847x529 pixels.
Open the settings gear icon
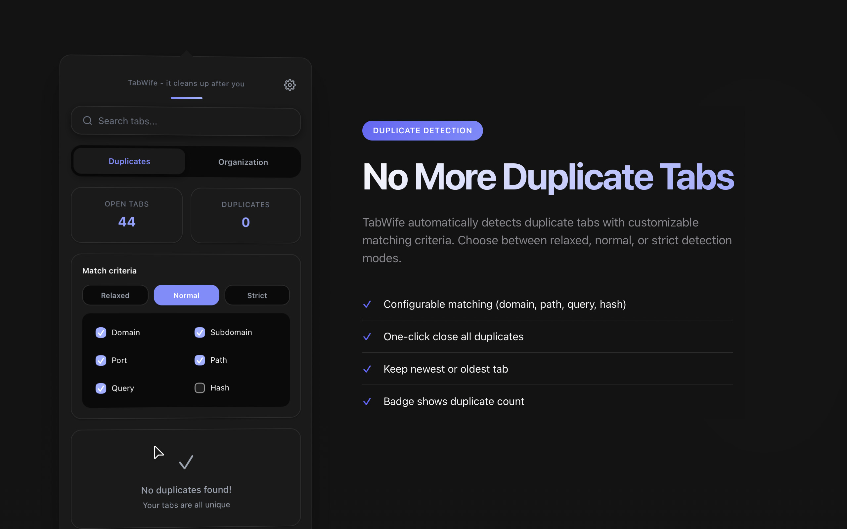290,85
